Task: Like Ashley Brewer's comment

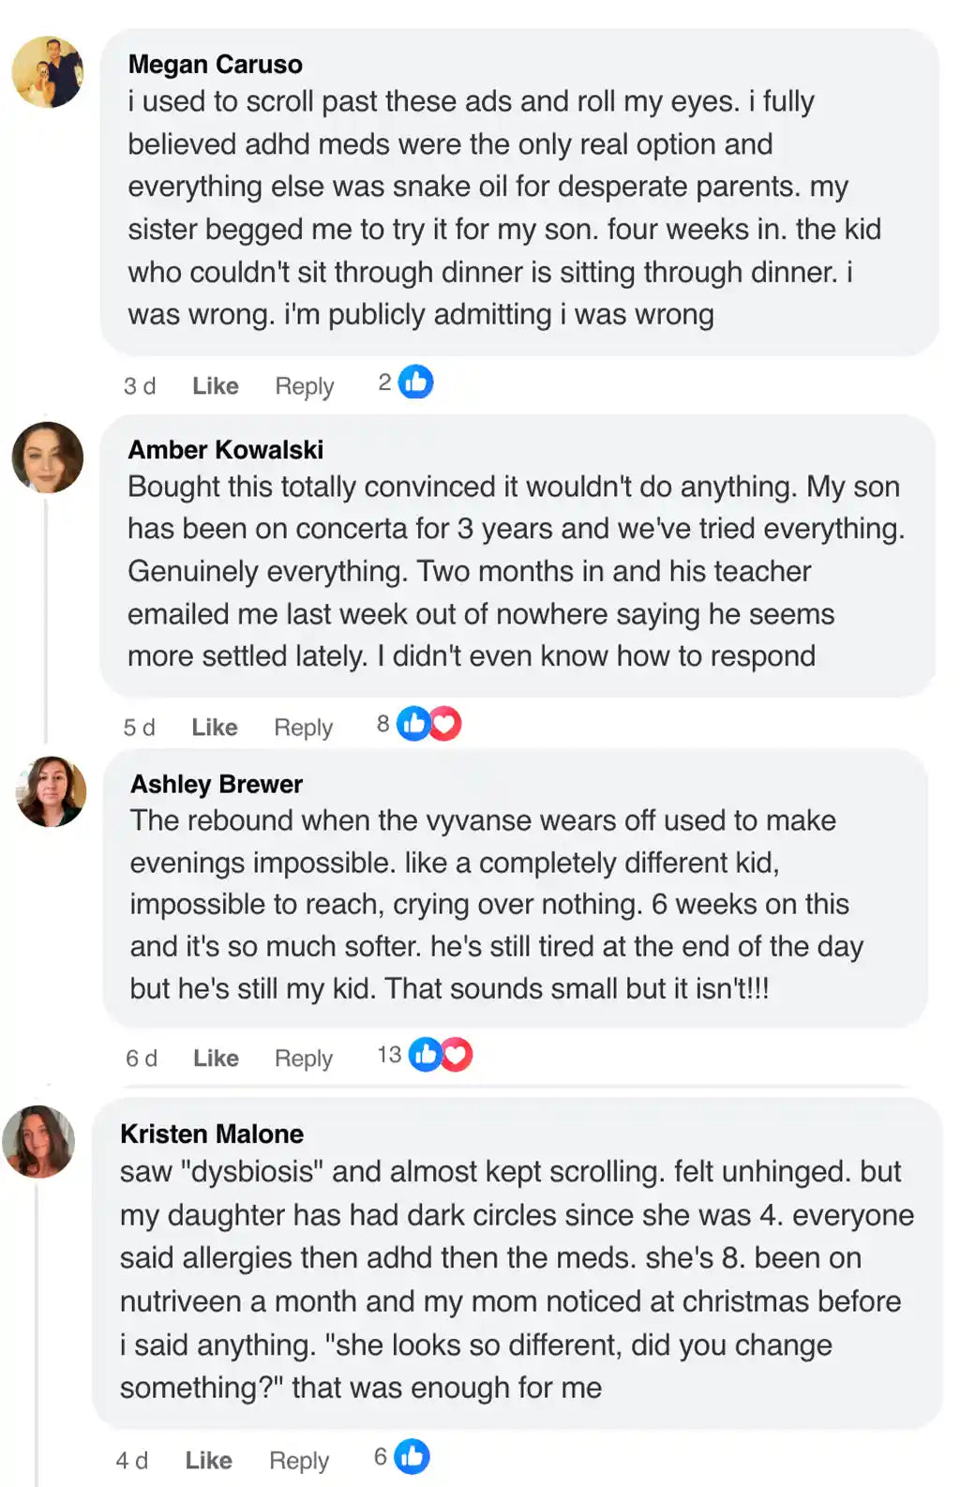Action: [216, 1059]
